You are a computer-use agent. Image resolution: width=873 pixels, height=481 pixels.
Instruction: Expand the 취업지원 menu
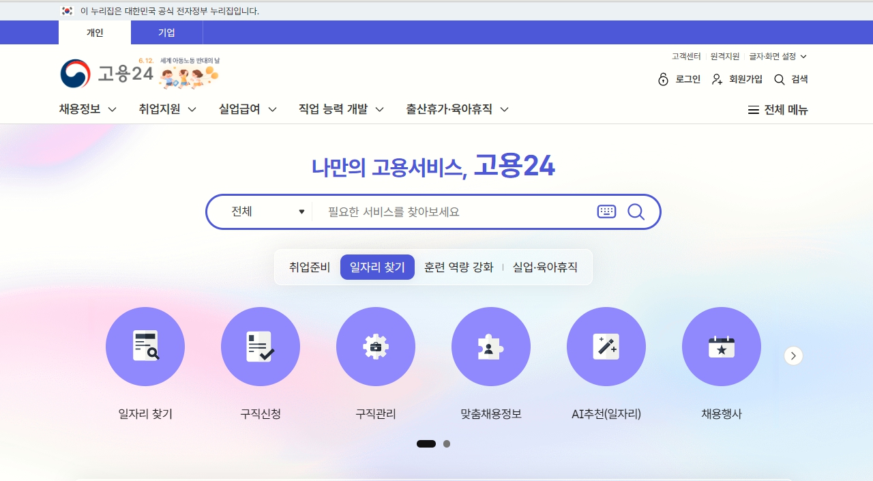point(168,109)
